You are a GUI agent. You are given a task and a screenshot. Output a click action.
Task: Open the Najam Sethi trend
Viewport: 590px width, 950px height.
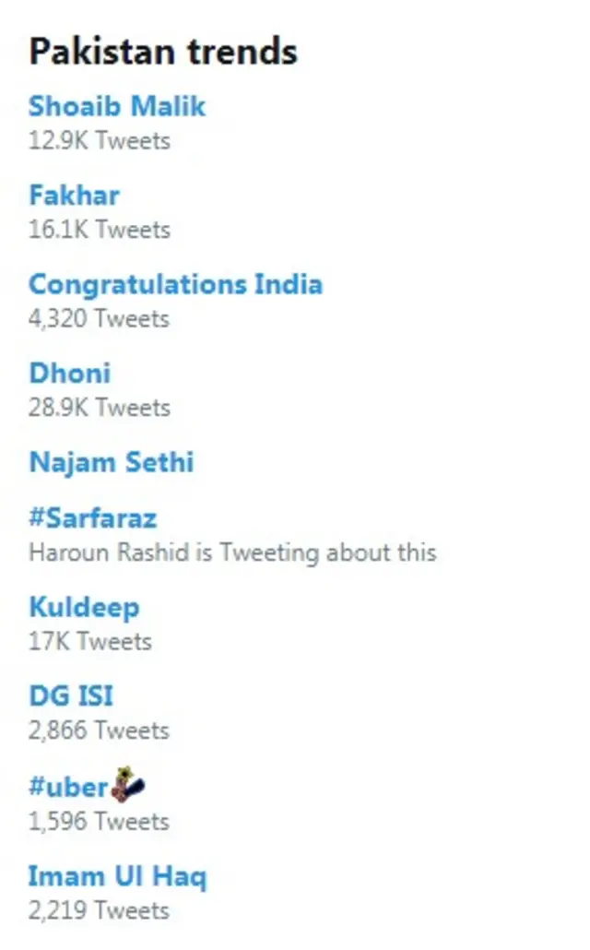tap(111, 462)
